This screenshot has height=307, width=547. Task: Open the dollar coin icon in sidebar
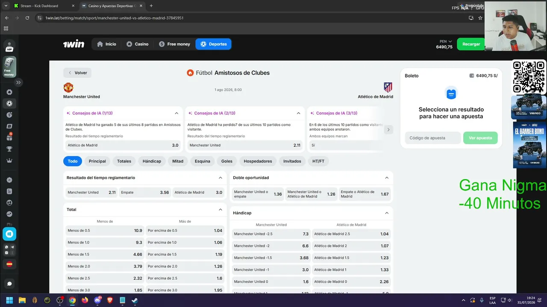coord(9,115)
